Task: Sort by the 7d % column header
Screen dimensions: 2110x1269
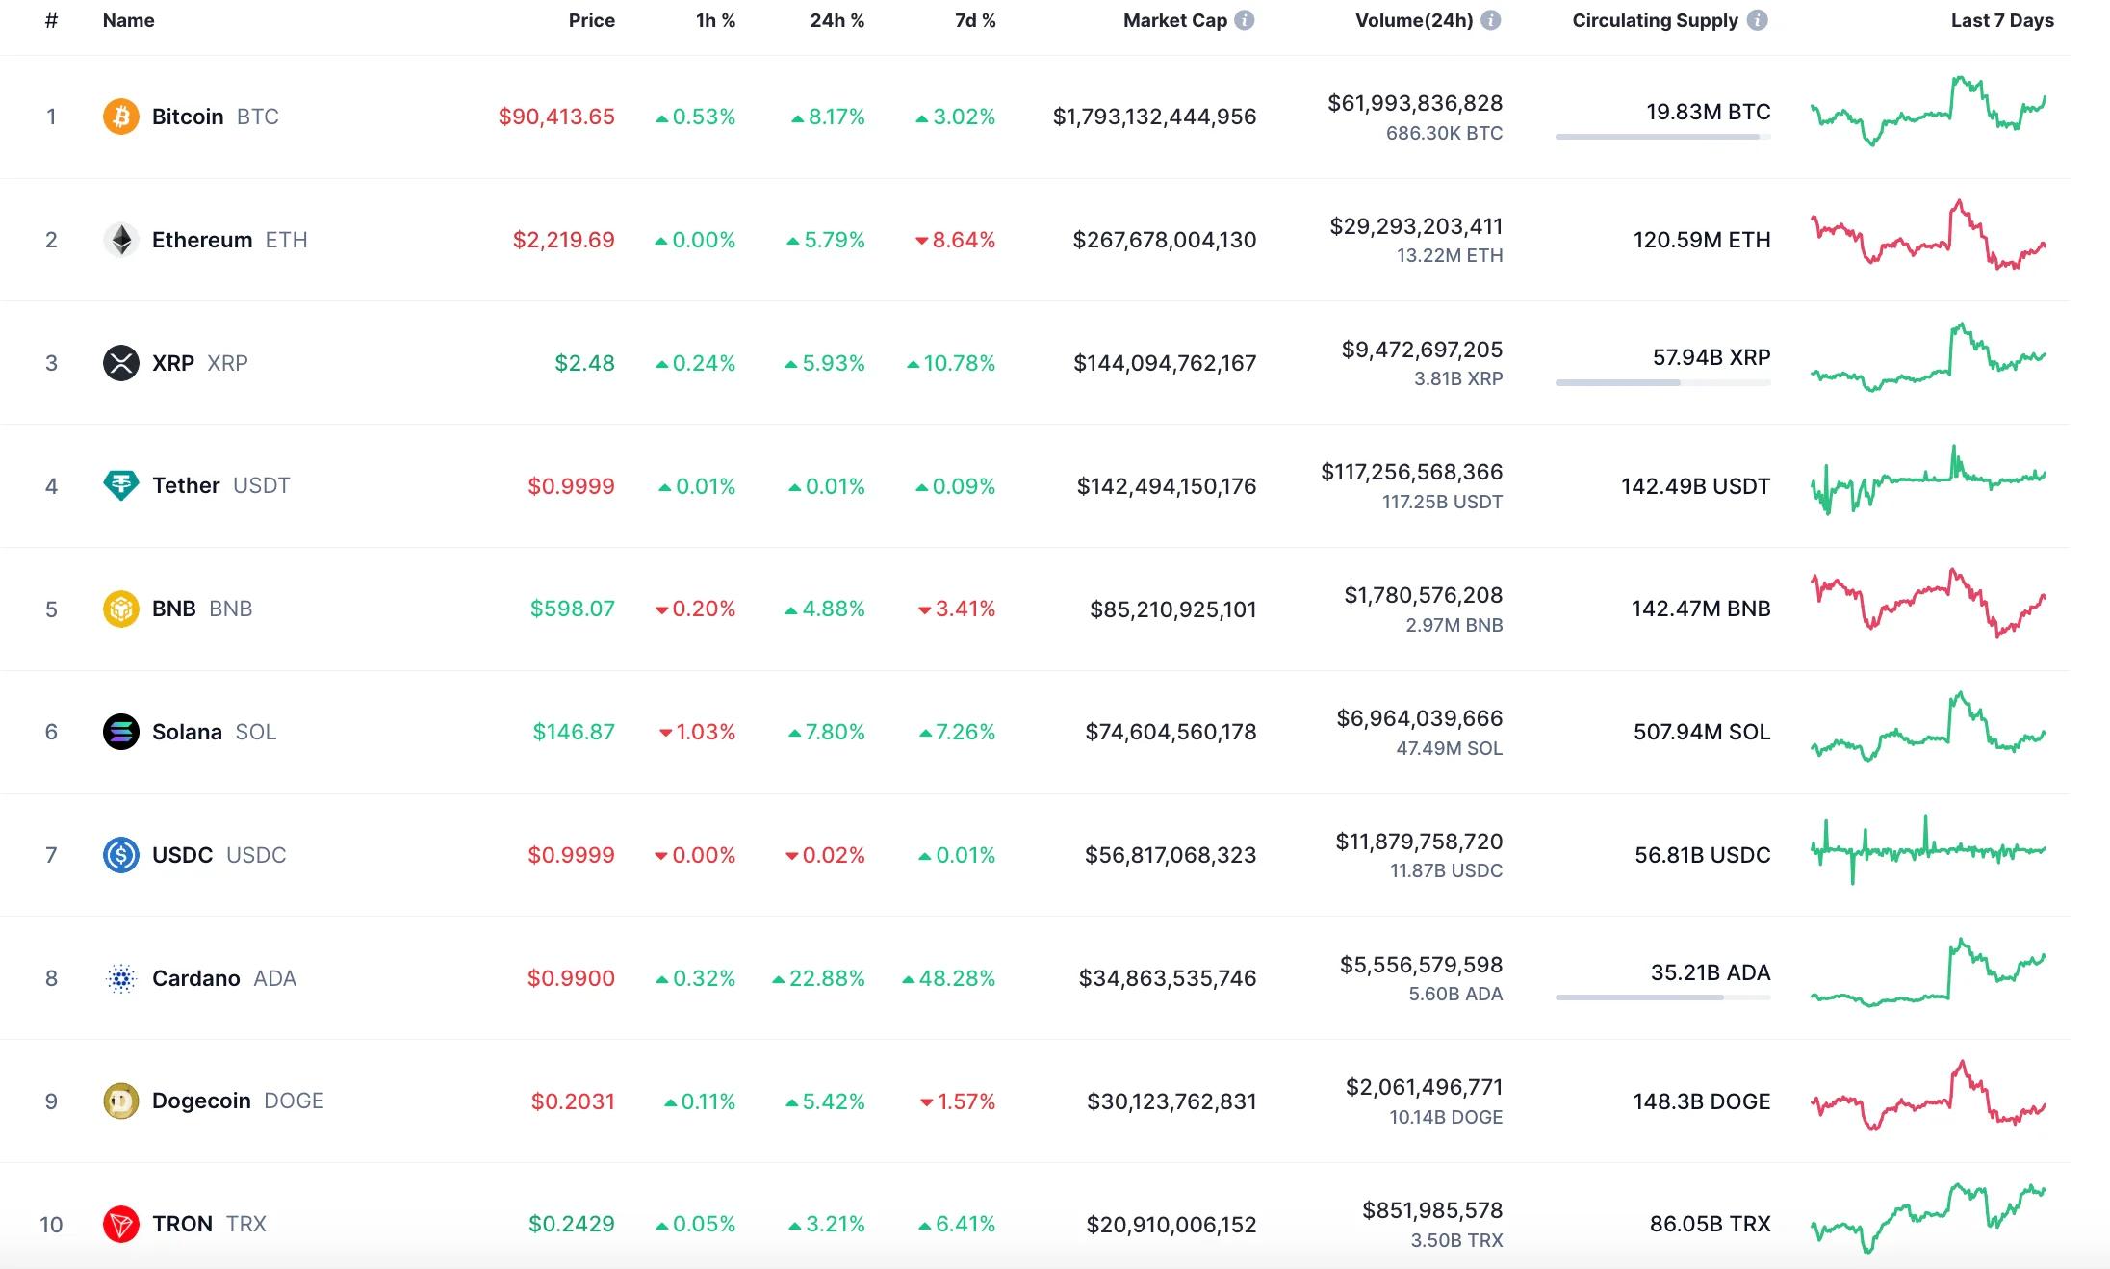Action: [x=974, y=20]
